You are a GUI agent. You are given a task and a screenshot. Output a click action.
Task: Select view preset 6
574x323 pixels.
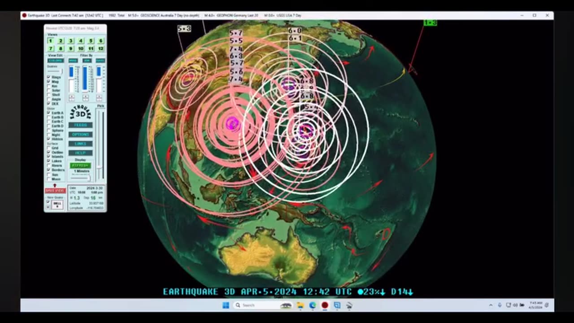[x=101, y=41]
